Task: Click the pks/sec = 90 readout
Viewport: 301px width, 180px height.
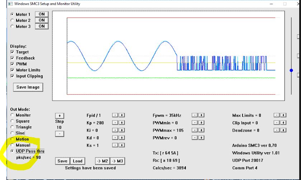Action: tap(28, 157)
